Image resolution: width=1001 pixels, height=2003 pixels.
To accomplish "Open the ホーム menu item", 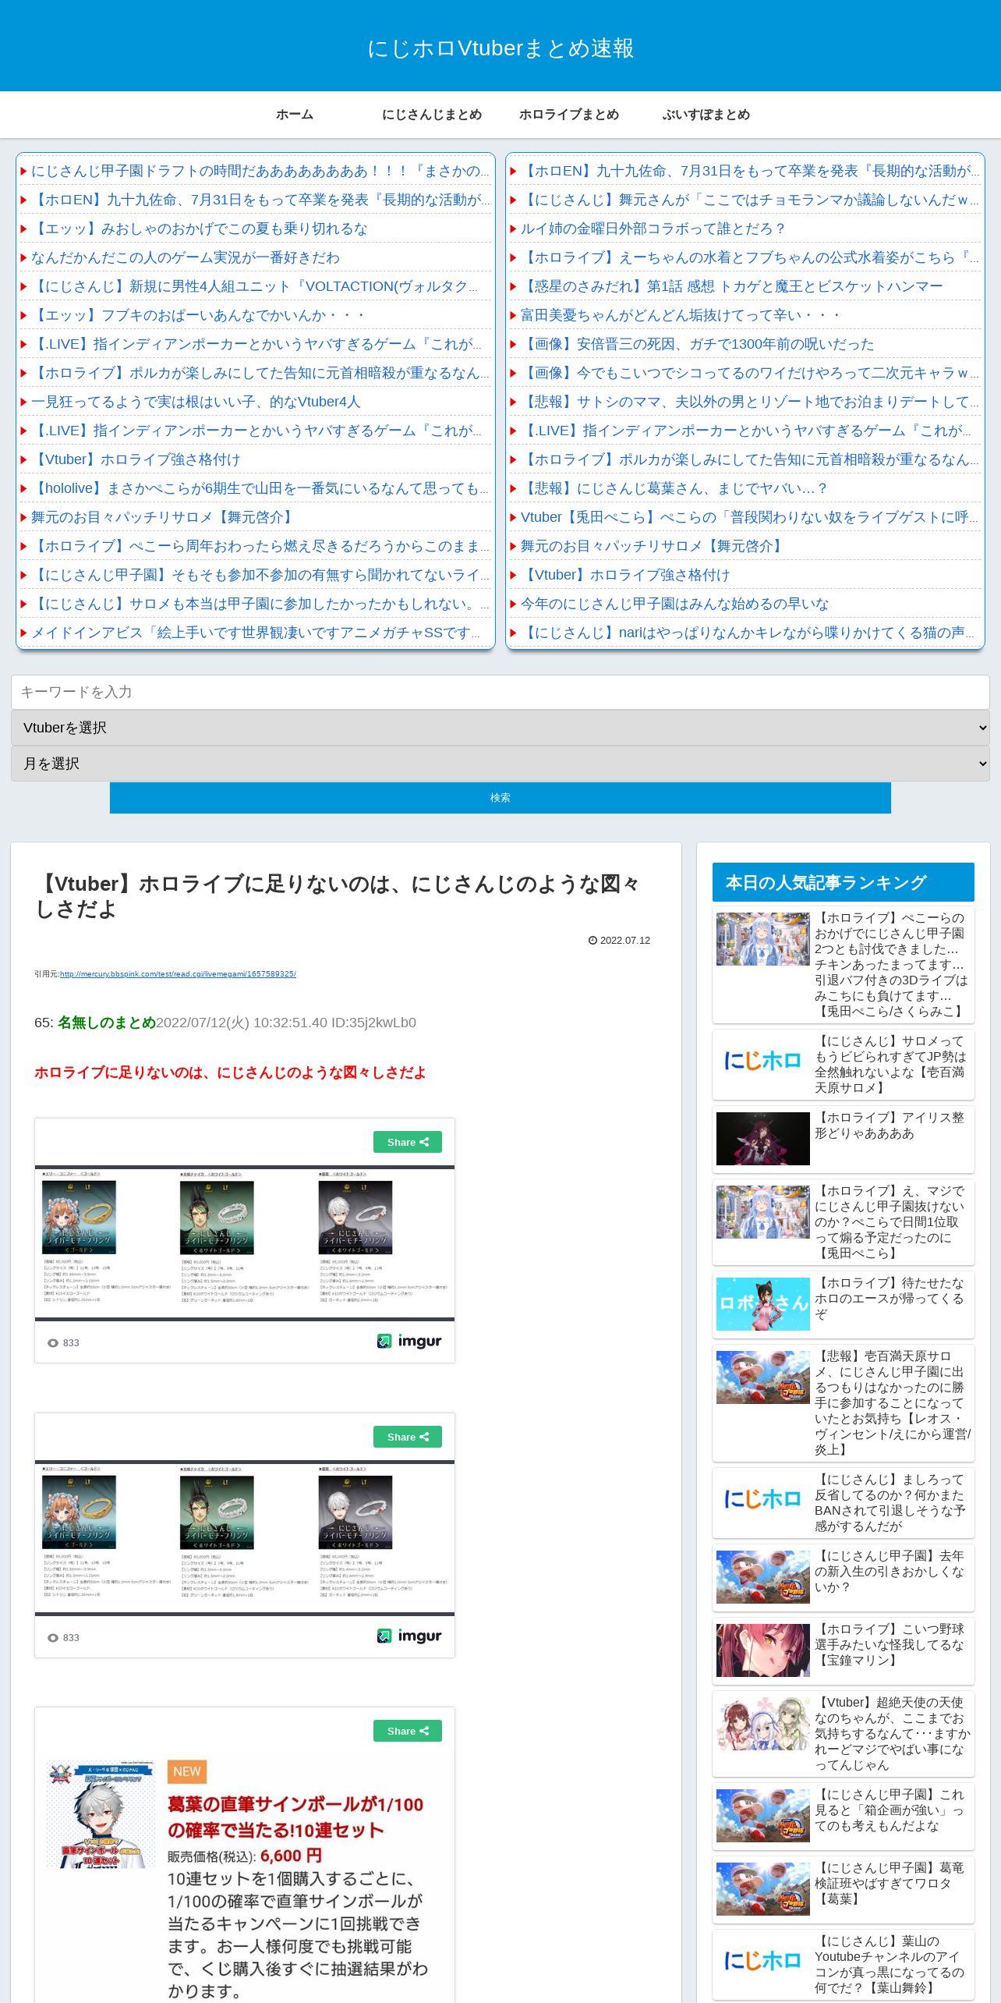I will 295,115.
